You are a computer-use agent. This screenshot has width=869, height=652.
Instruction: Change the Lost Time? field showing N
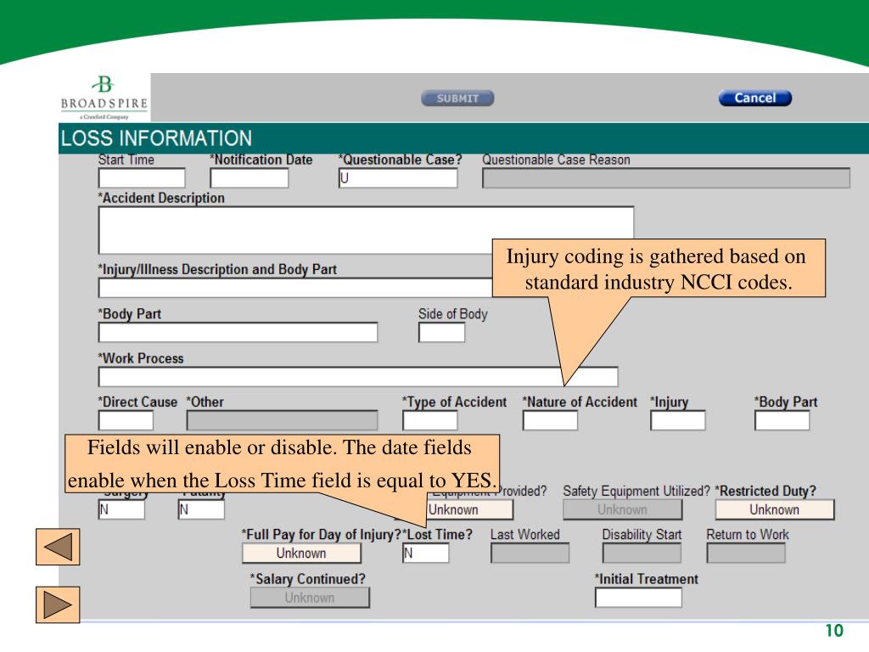tap(426, 553)
